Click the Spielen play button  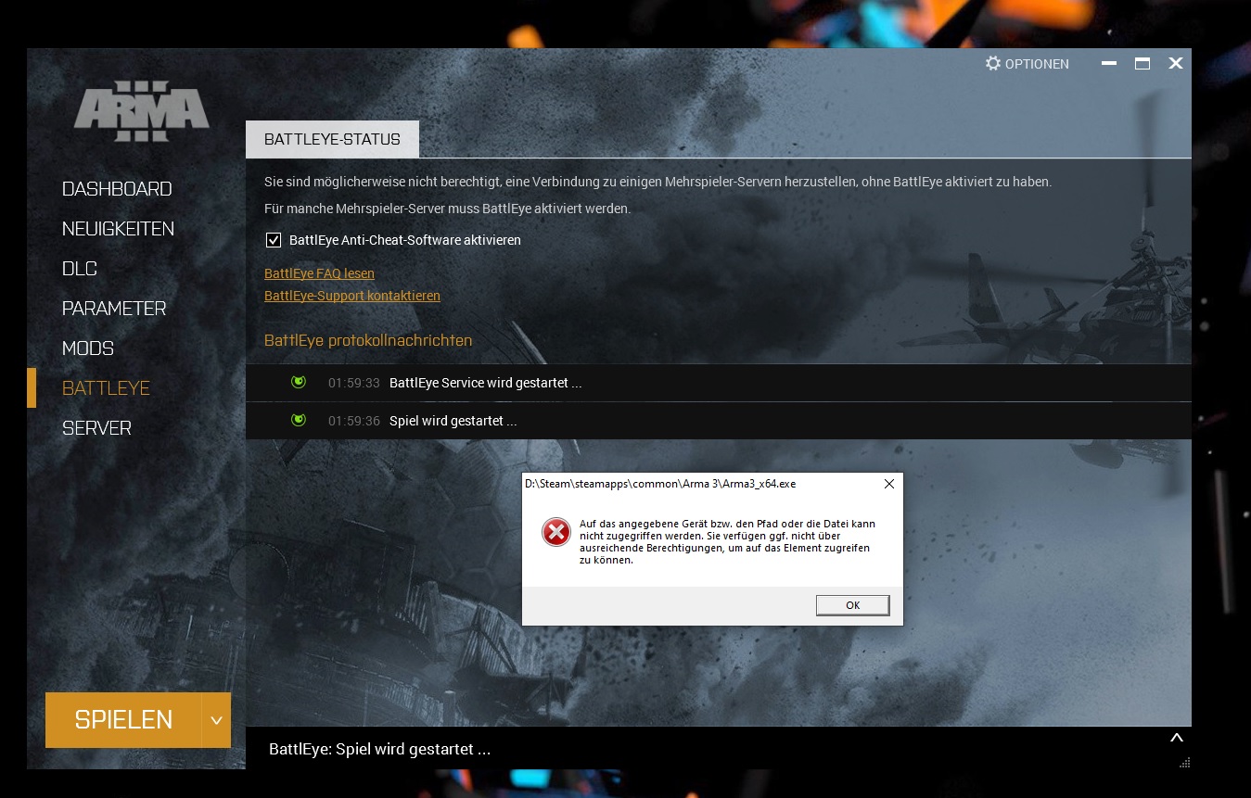[x=123, y=720]
